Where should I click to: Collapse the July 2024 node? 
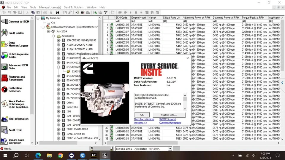pos(48,31)
